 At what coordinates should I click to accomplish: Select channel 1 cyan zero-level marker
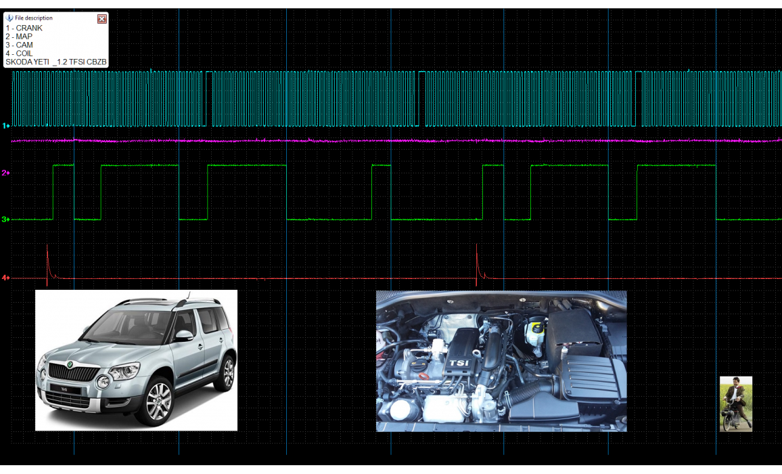(x=5, y=126)
